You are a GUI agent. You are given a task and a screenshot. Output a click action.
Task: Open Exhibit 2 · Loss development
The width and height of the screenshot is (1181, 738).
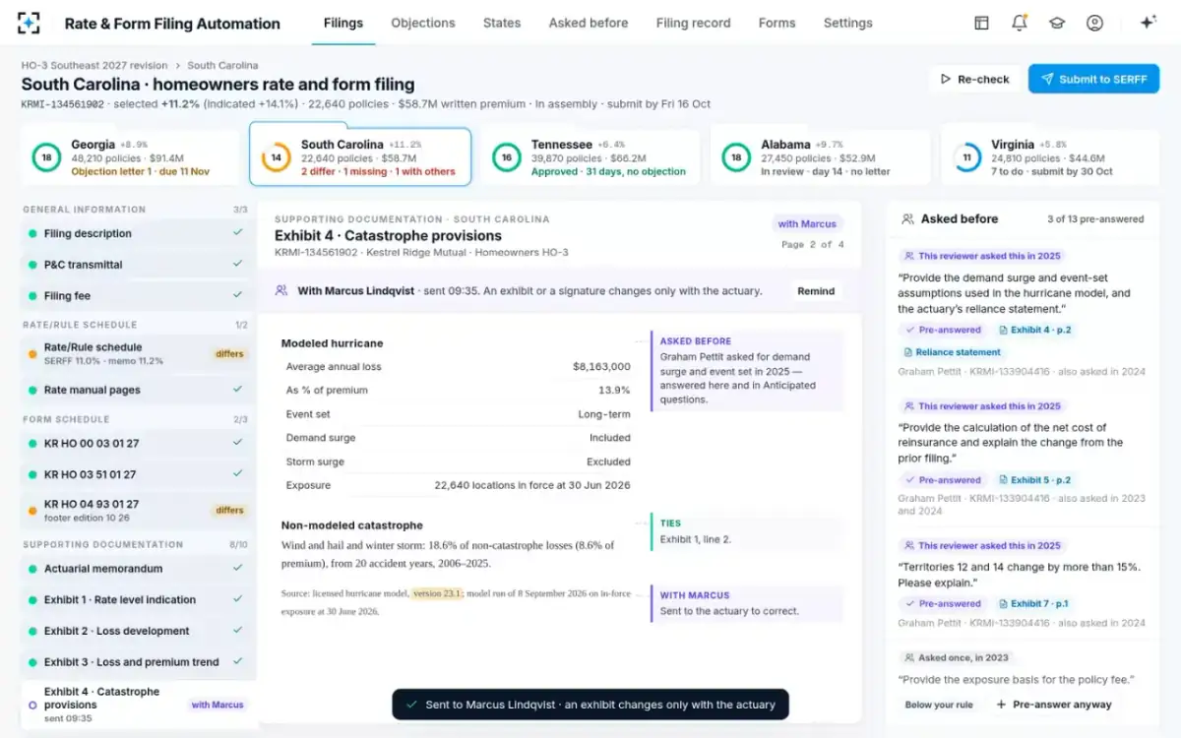137,631
